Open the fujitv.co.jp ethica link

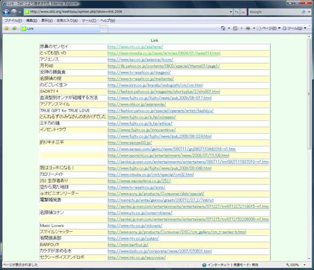140,124
